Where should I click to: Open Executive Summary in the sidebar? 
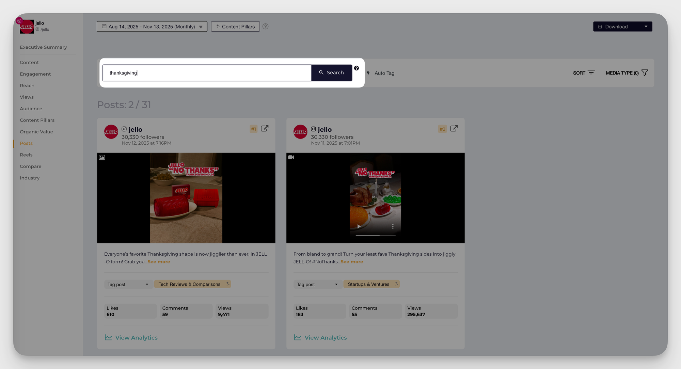43,47
